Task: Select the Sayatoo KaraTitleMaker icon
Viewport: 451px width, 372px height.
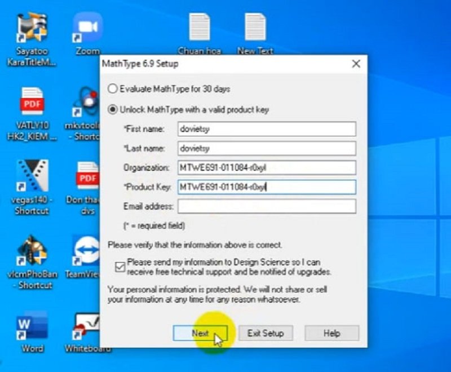Action: (31, 28)
